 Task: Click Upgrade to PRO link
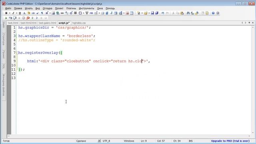(x=230, y=141)
